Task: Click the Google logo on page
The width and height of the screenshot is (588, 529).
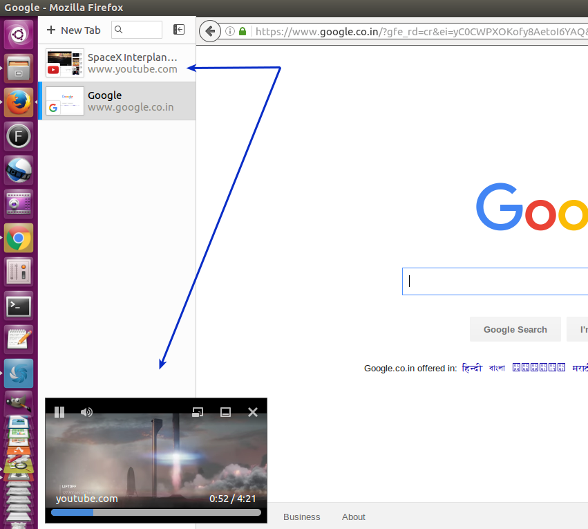Action: [532, 207]
